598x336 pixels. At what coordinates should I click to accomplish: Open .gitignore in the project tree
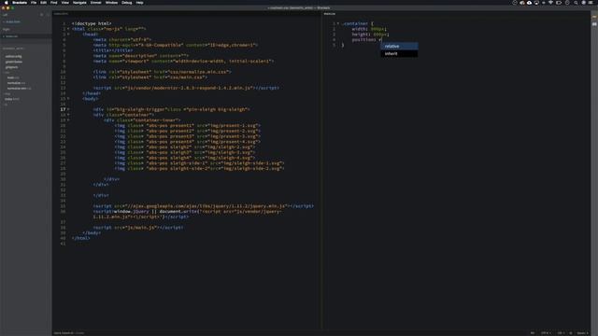(11, 67)
